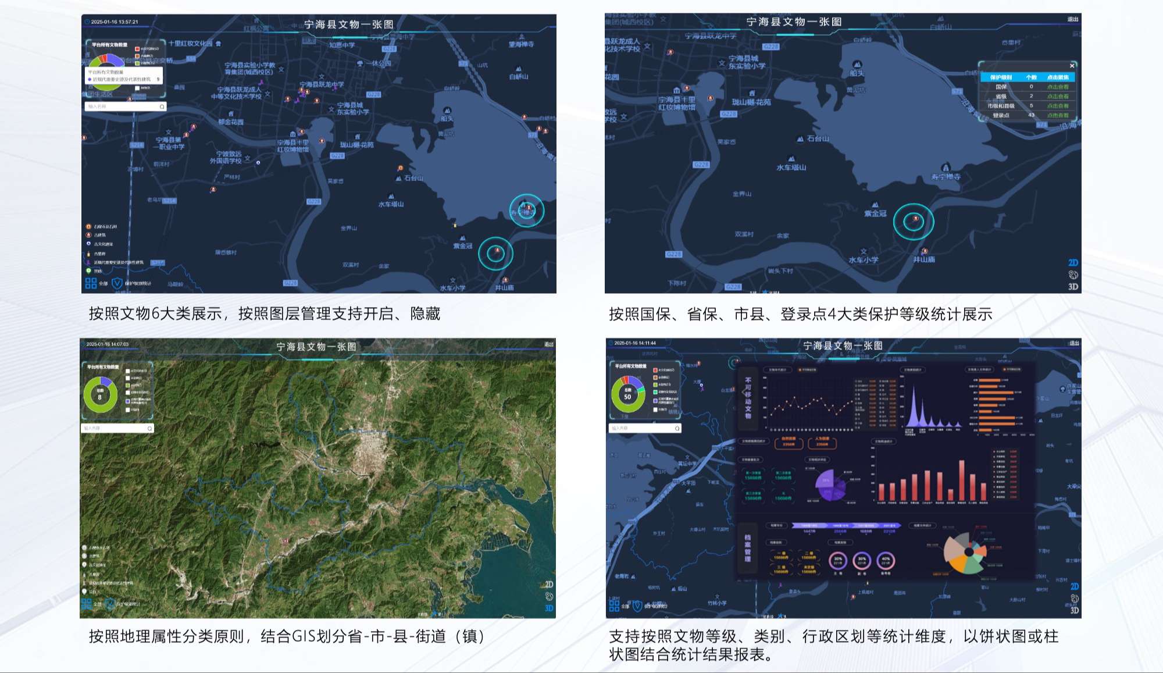This screenshot has height=673, width=1163.
Task: Click the purple segment of top-left donut chart
Action: (x=115, y=59)
